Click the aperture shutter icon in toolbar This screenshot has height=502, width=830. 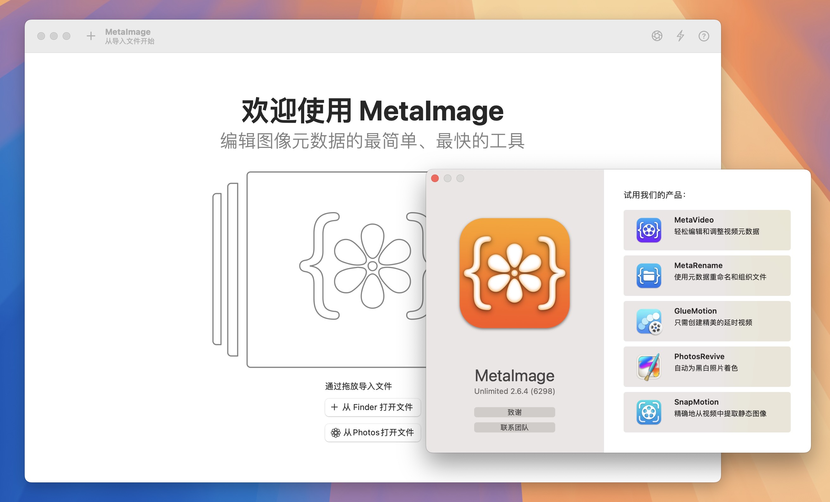click(x=657, y=36)
